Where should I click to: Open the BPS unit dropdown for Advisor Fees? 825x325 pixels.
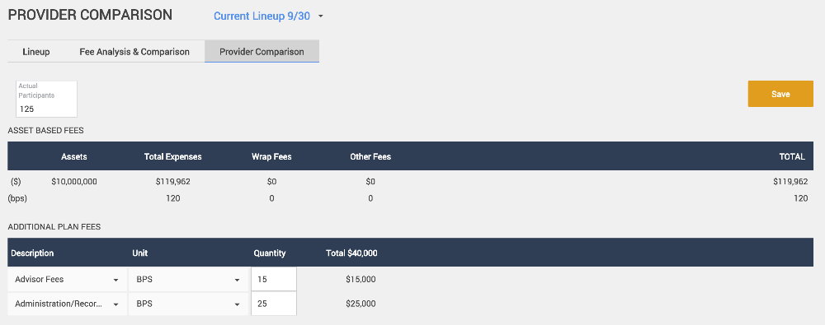188,279
